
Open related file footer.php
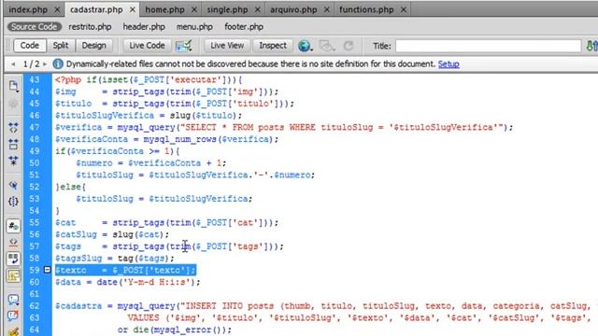pyautogui.click(x=244, y=27)
